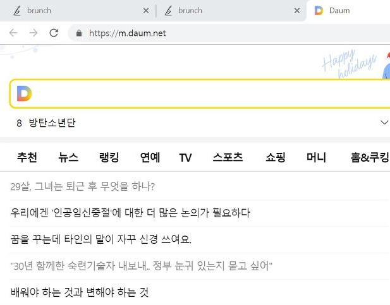
Task: Reload the Daum page
Action: coord(54,33)
